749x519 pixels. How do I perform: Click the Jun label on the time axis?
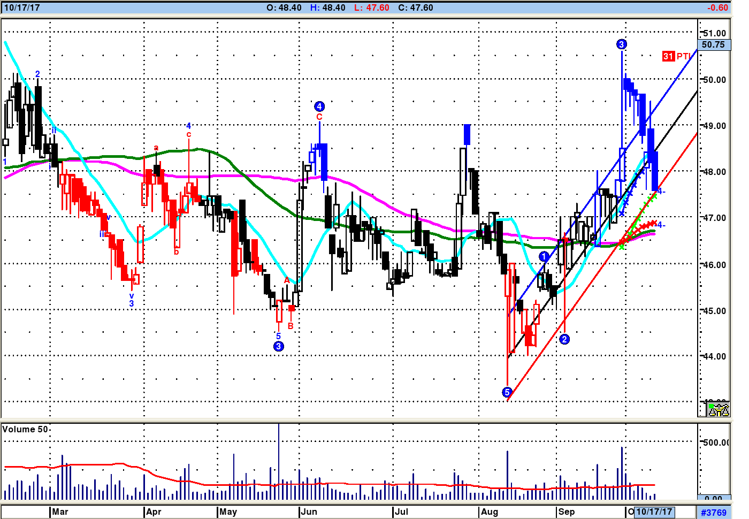click(x=309, y=512)
